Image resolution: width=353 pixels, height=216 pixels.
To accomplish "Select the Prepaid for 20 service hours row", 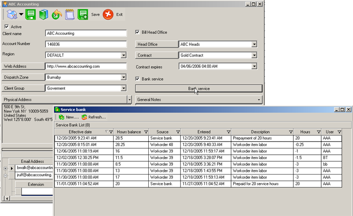I will click(x=198, y=183).
